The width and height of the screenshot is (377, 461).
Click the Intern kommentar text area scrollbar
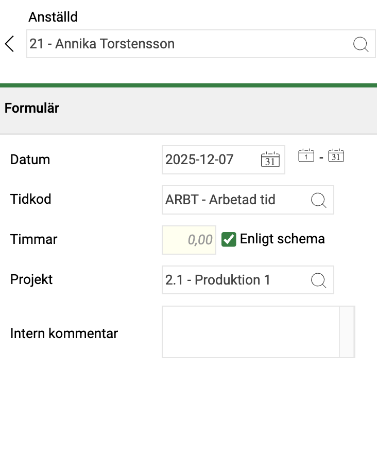(347, 332)
